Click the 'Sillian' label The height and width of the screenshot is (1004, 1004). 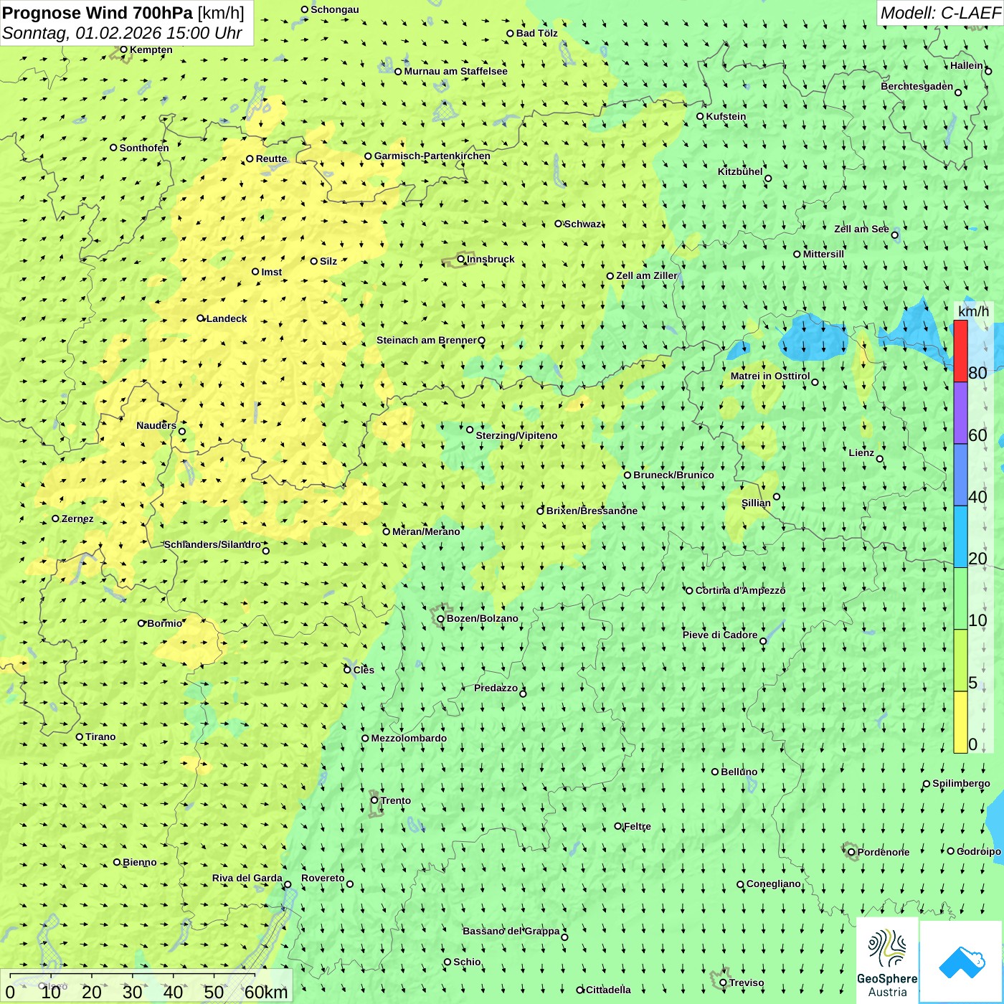pyautogui.click(x=756, y=503)
